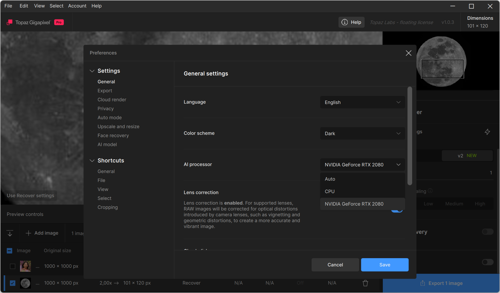Click the moon navigator thumbnail
Viewport: 500px width, 293px height.
pyautogui.click(x=441, y=61)
